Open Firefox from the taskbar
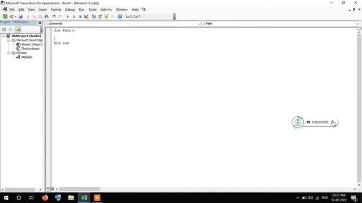362x203 pixels. [x=45, y=198]
